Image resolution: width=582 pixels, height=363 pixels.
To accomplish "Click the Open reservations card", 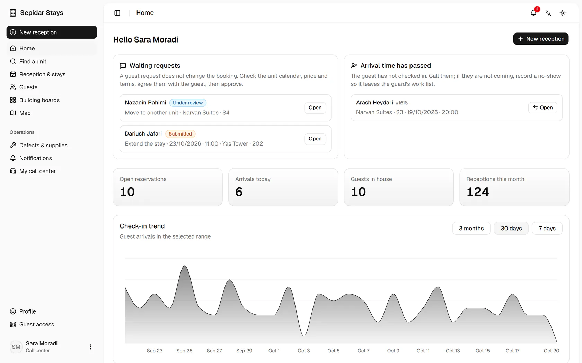I will [168, 187].
